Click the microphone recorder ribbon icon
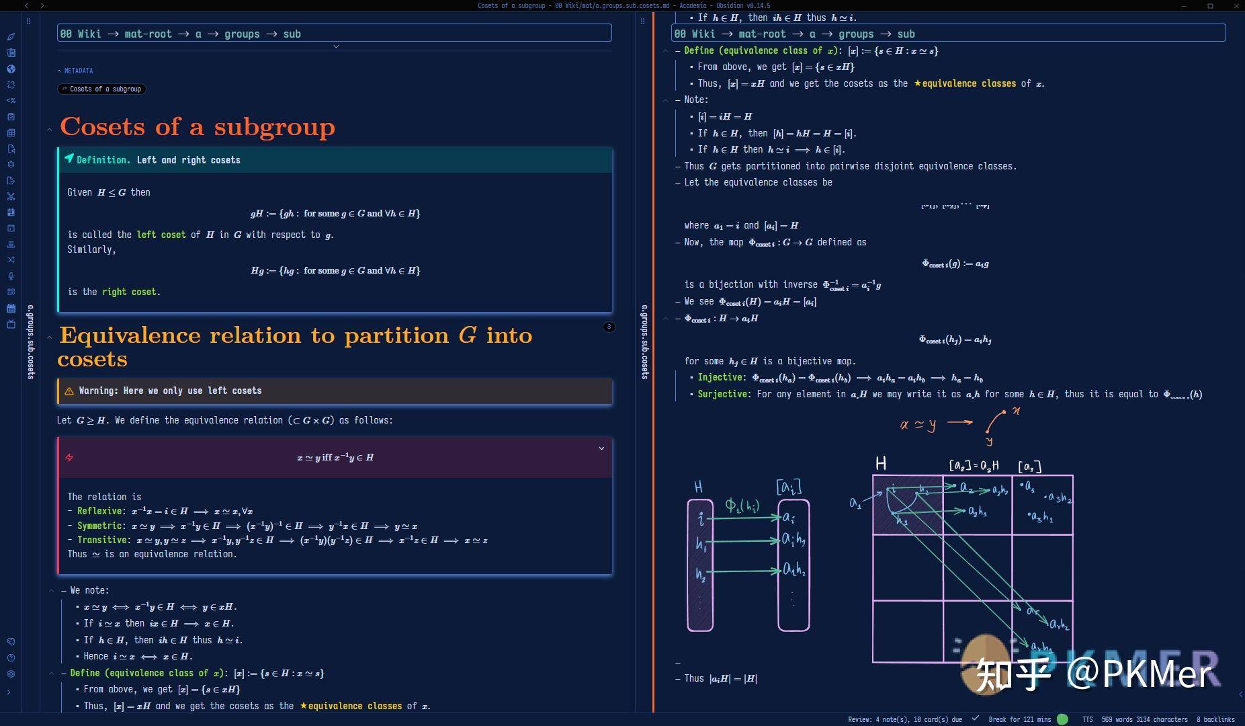Image resolution: width=1245 pixels, height=726 pixels. [11, 276]
